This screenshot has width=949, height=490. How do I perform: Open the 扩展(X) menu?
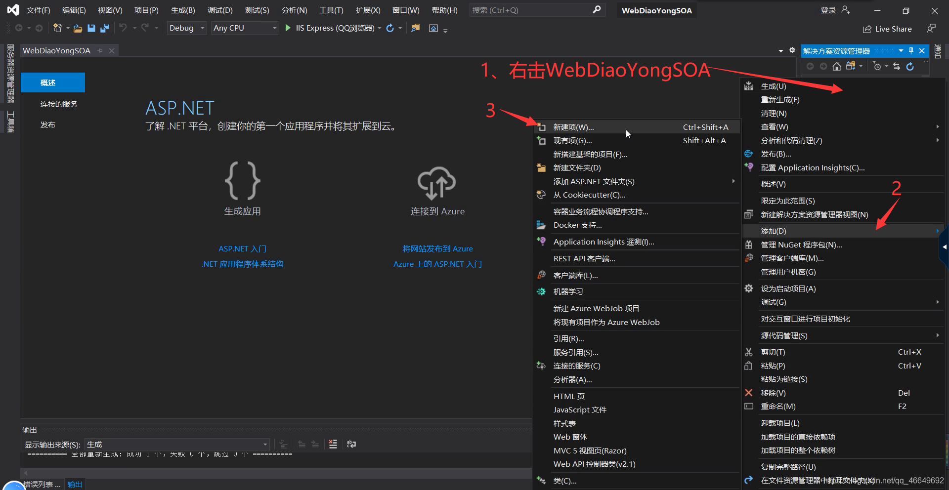click(368, 10)
